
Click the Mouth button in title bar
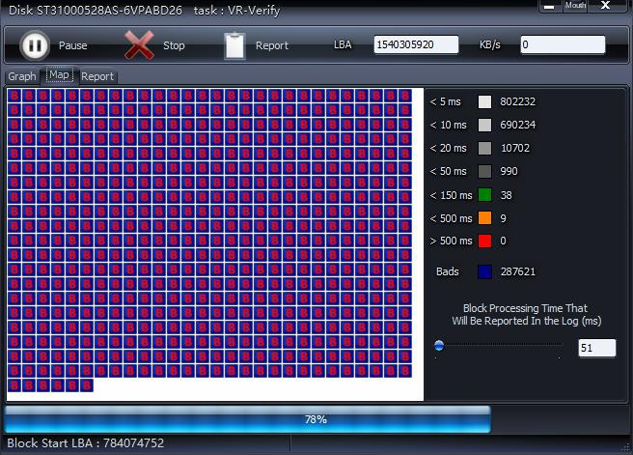tap(575, 6)
